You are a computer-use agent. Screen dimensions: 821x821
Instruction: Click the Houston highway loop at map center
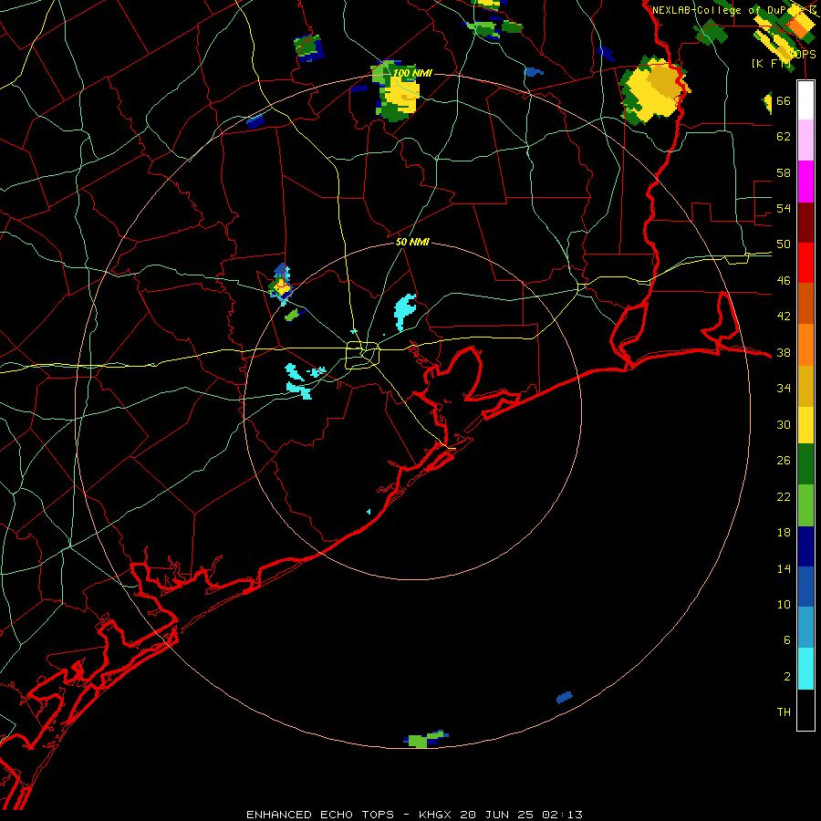pos(362,355)
